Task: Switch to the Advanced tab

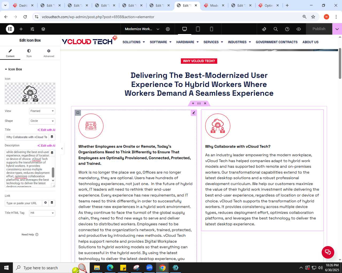Action: pos(49,53)
